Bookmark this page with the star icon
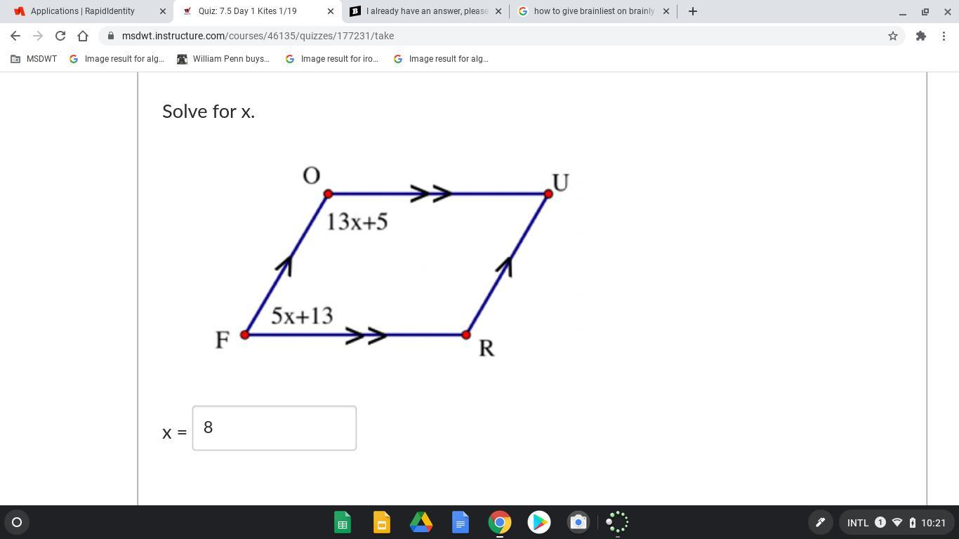Screen dimensions: 959x539 tap(893, 36)
